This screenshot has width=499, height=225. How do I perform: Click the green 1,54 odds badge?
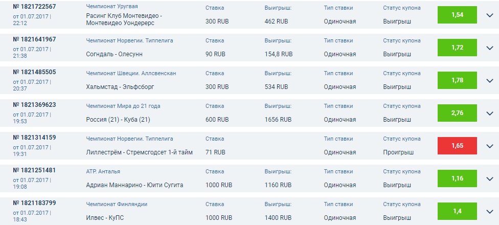(x=457, y=15)
